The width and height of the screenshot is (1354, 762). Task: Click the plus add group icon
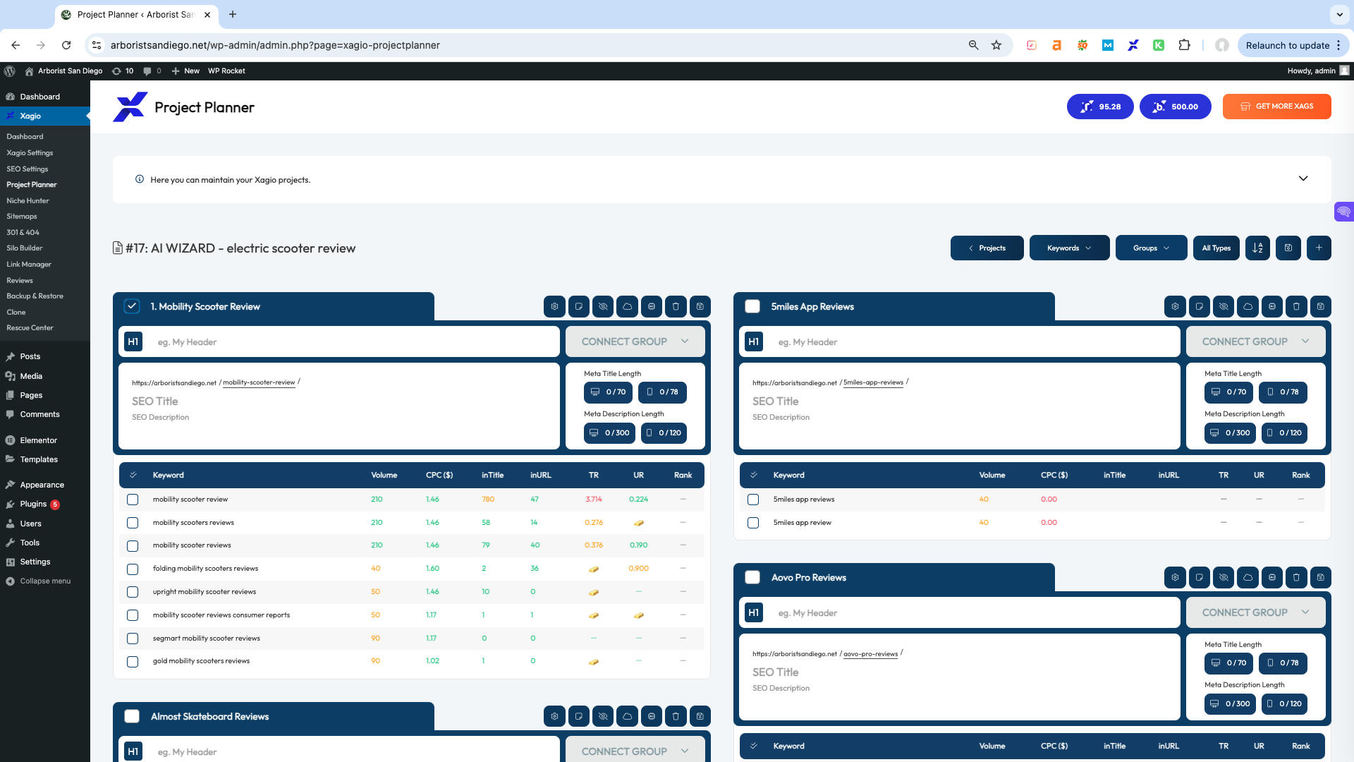coord(1319,248)
